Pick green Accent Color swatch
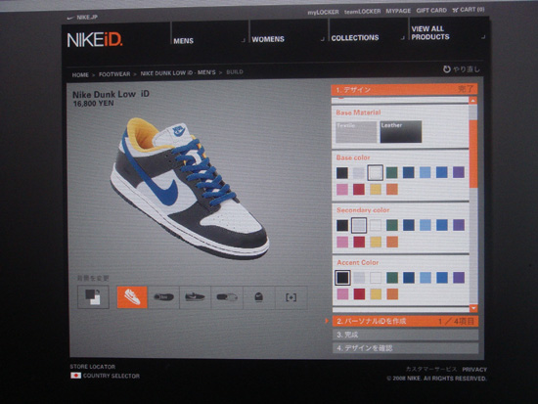The width and height of the screenshot is (538, 404). coord(392,278)
